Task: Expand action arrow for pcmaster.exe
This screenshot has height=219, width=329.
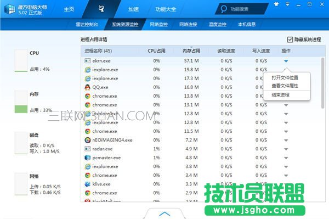Action: tap(286, 158)
